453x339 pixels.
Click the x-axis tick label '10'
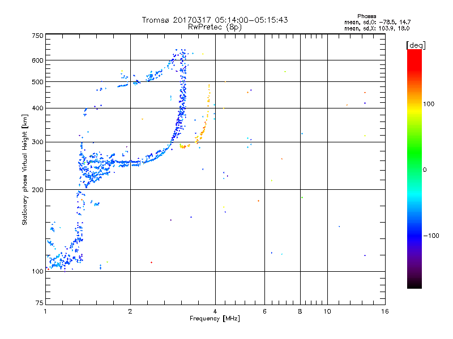click(x=327, y=311)
